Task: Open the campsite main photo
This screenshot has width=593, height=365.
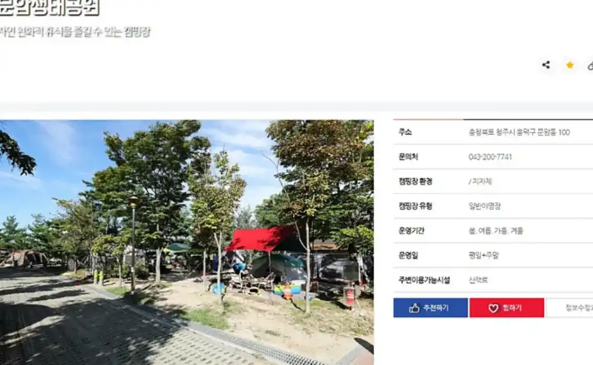Action: [x=187, y=242]
